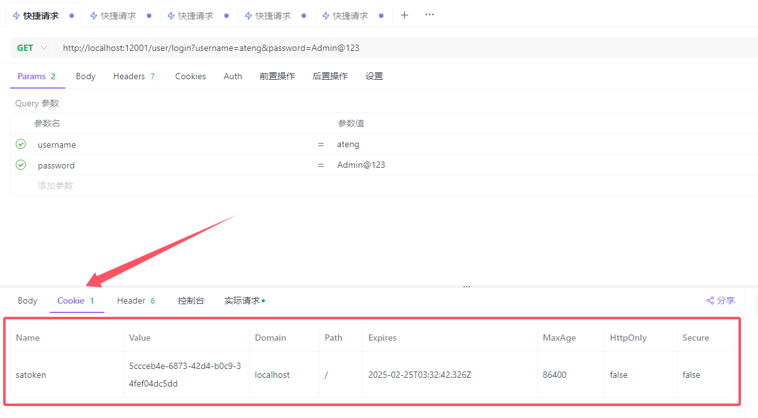Image resolution: width=758 pixels, height=418 pixels.
Task: View the 实际请求 tab
Action: [x=243, y=300]
